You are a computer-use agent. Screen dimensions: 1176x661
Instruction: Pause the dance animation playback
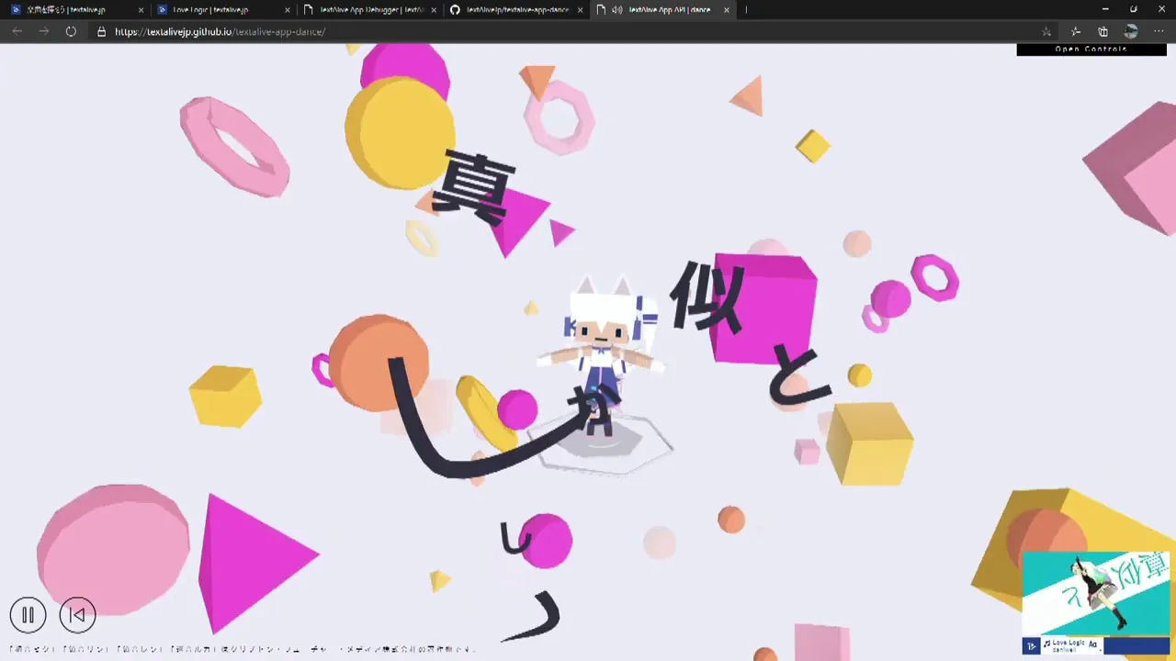click(28, 615)
